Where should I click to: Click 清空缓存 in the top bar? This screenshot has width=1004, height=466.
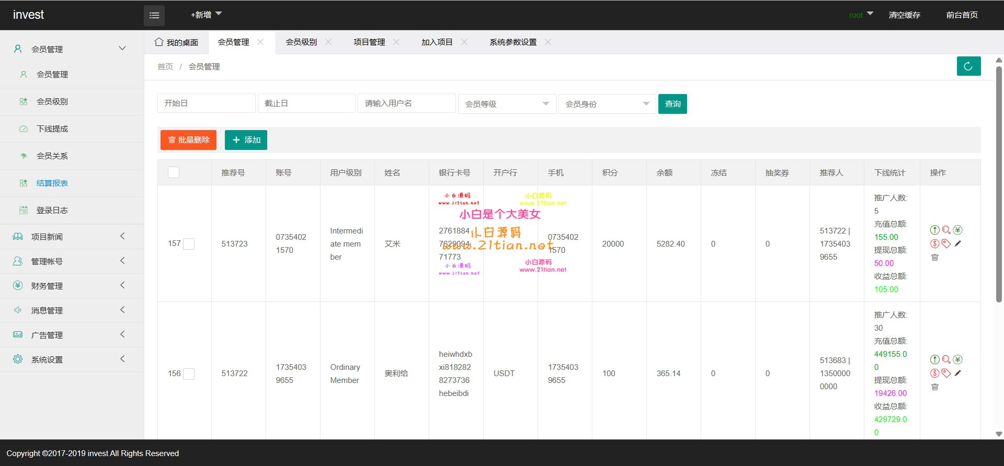pyautogui.click(x=904, y=15)
